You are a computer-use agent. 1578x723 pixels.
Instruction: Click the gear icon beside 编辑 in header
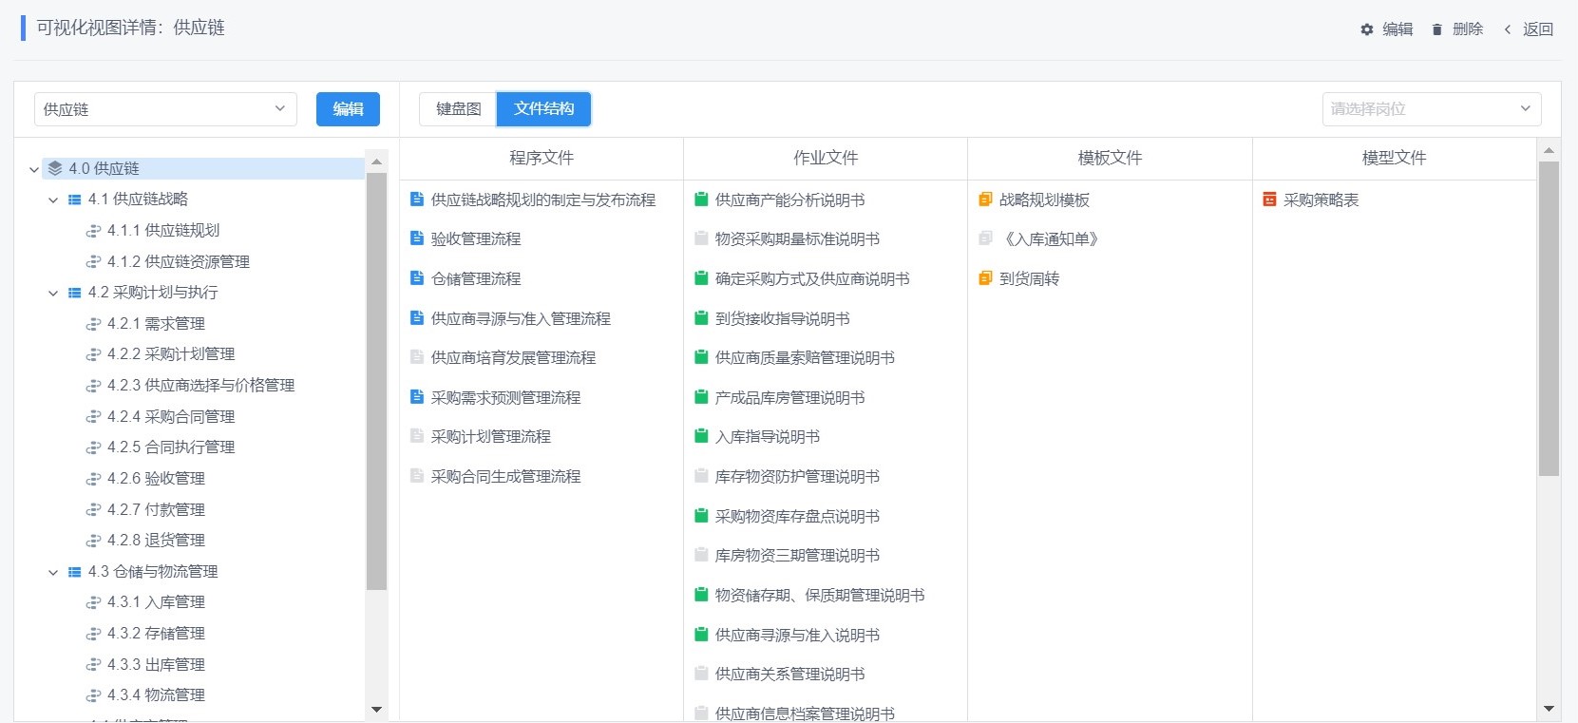tap(1367, 29)
